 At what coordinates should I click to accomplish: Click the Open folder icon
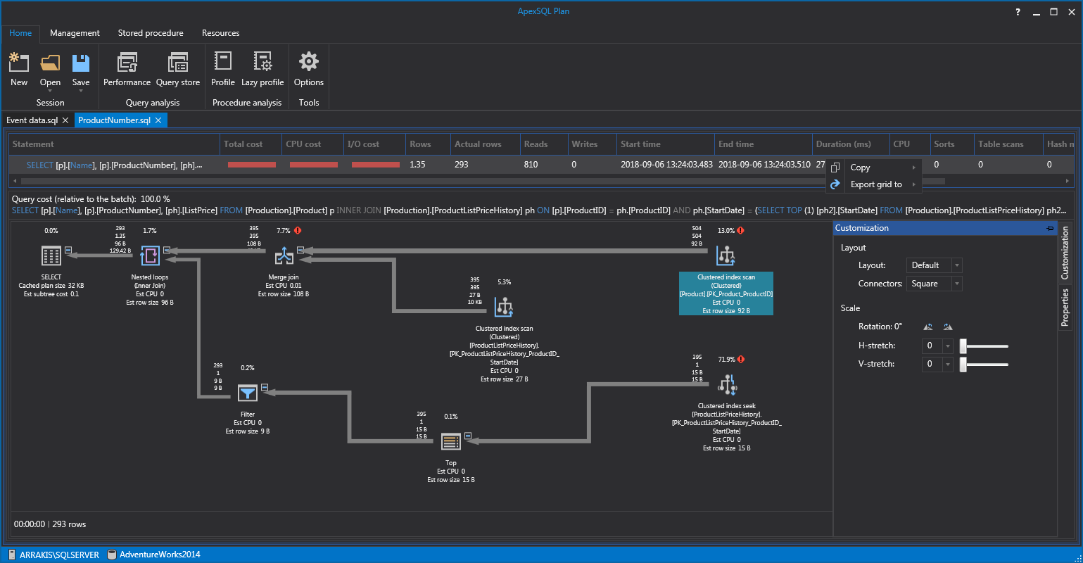tap(50, 63)
